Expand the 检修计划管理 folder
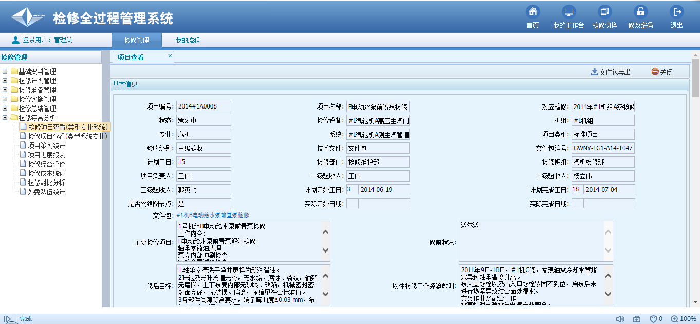Viewport: 700px width, 324px height. click(x=5, y=81)
